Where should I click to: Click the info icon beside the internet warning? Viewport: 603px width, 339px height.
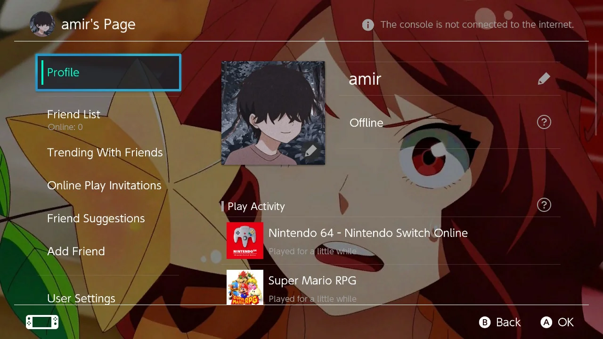(368, 25)
